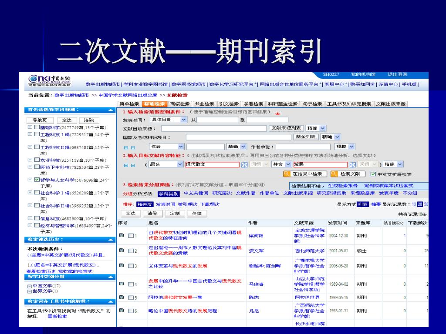Image resolution: width=446 pixels, height=334 pixels.
Task: Click the 文献来源列表 button
Action: point(286,128)
